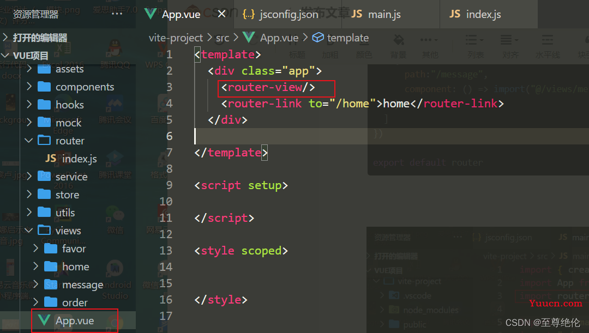This screenshot has width=589, height=333.
Task: Expand the home folder chevron
Action: pos(35,266)
